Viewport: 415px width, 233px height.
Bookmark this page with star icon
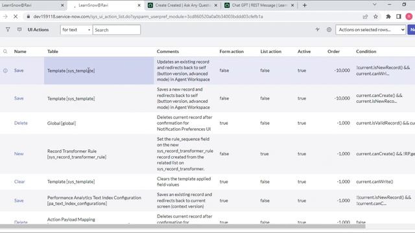pos(375,16)
